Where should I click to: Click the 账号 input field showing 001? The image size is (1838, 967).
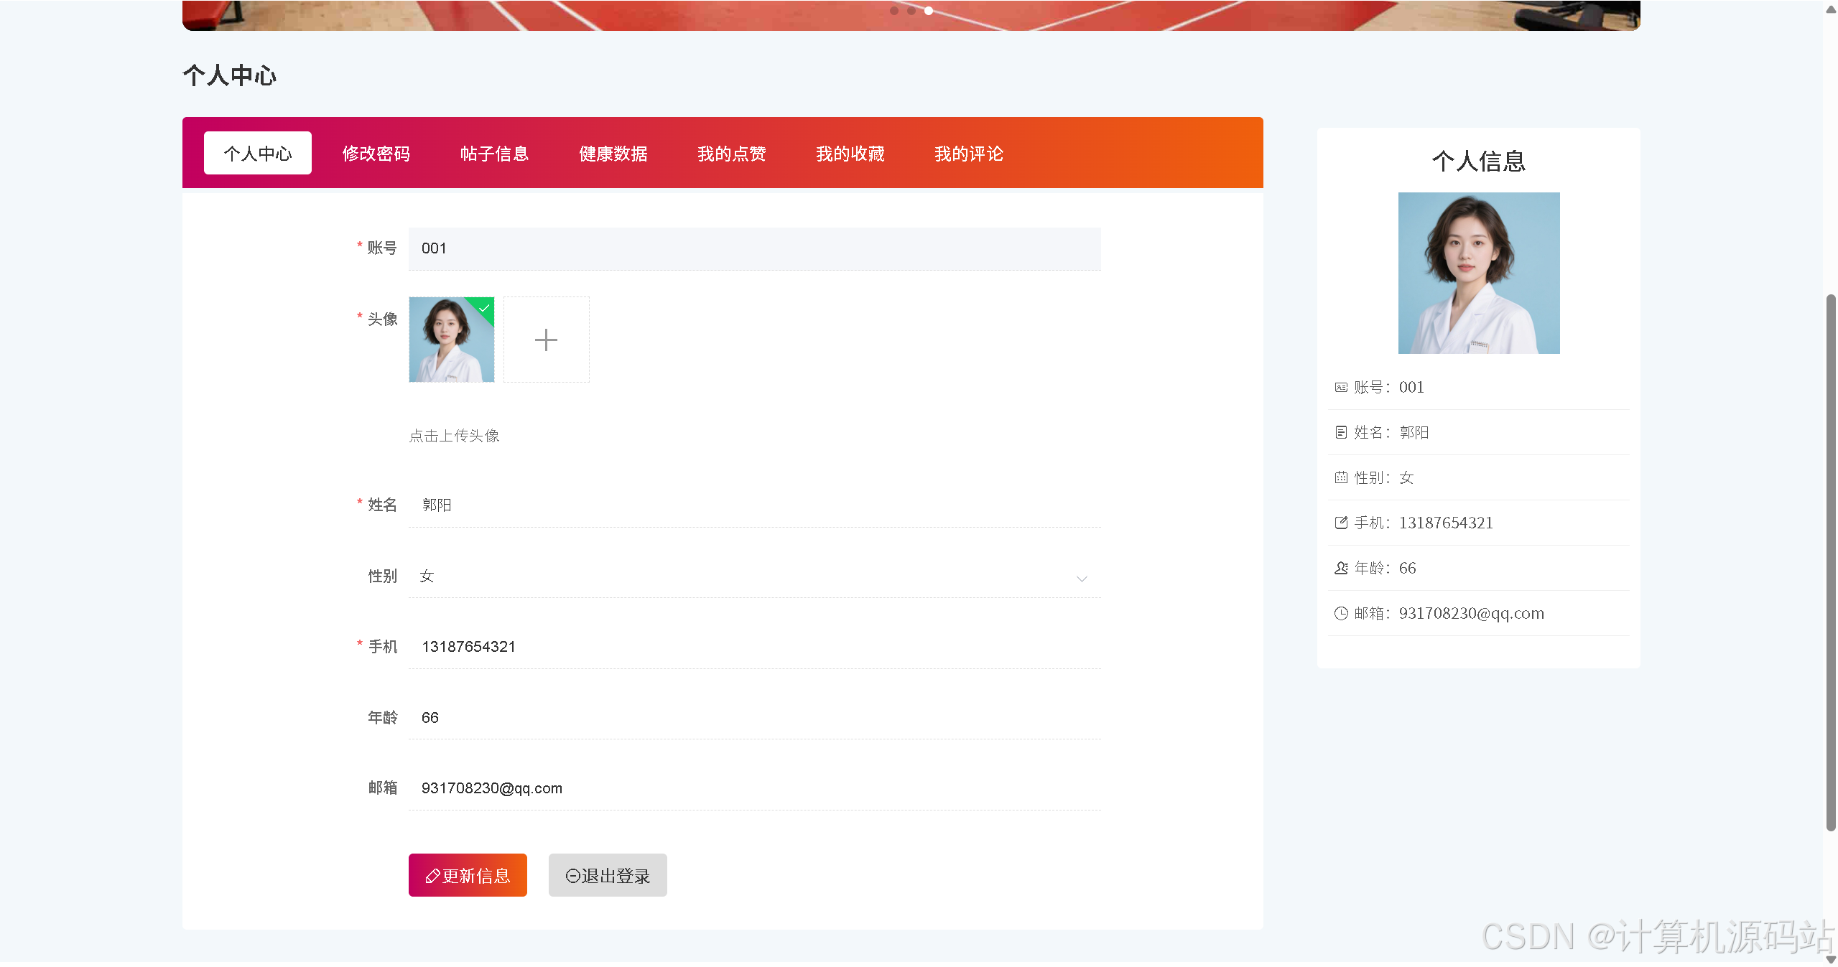(x=754, y=248)
